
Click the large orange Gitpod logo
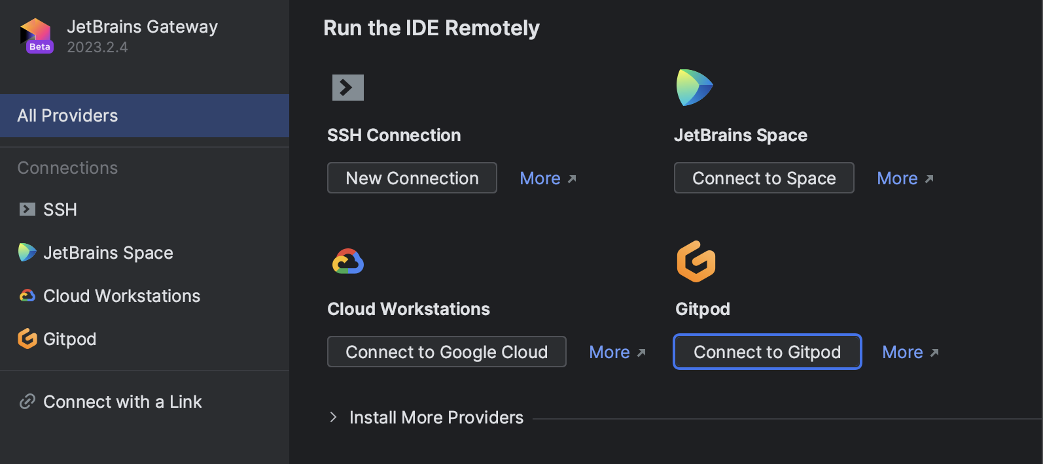point(696,261)
